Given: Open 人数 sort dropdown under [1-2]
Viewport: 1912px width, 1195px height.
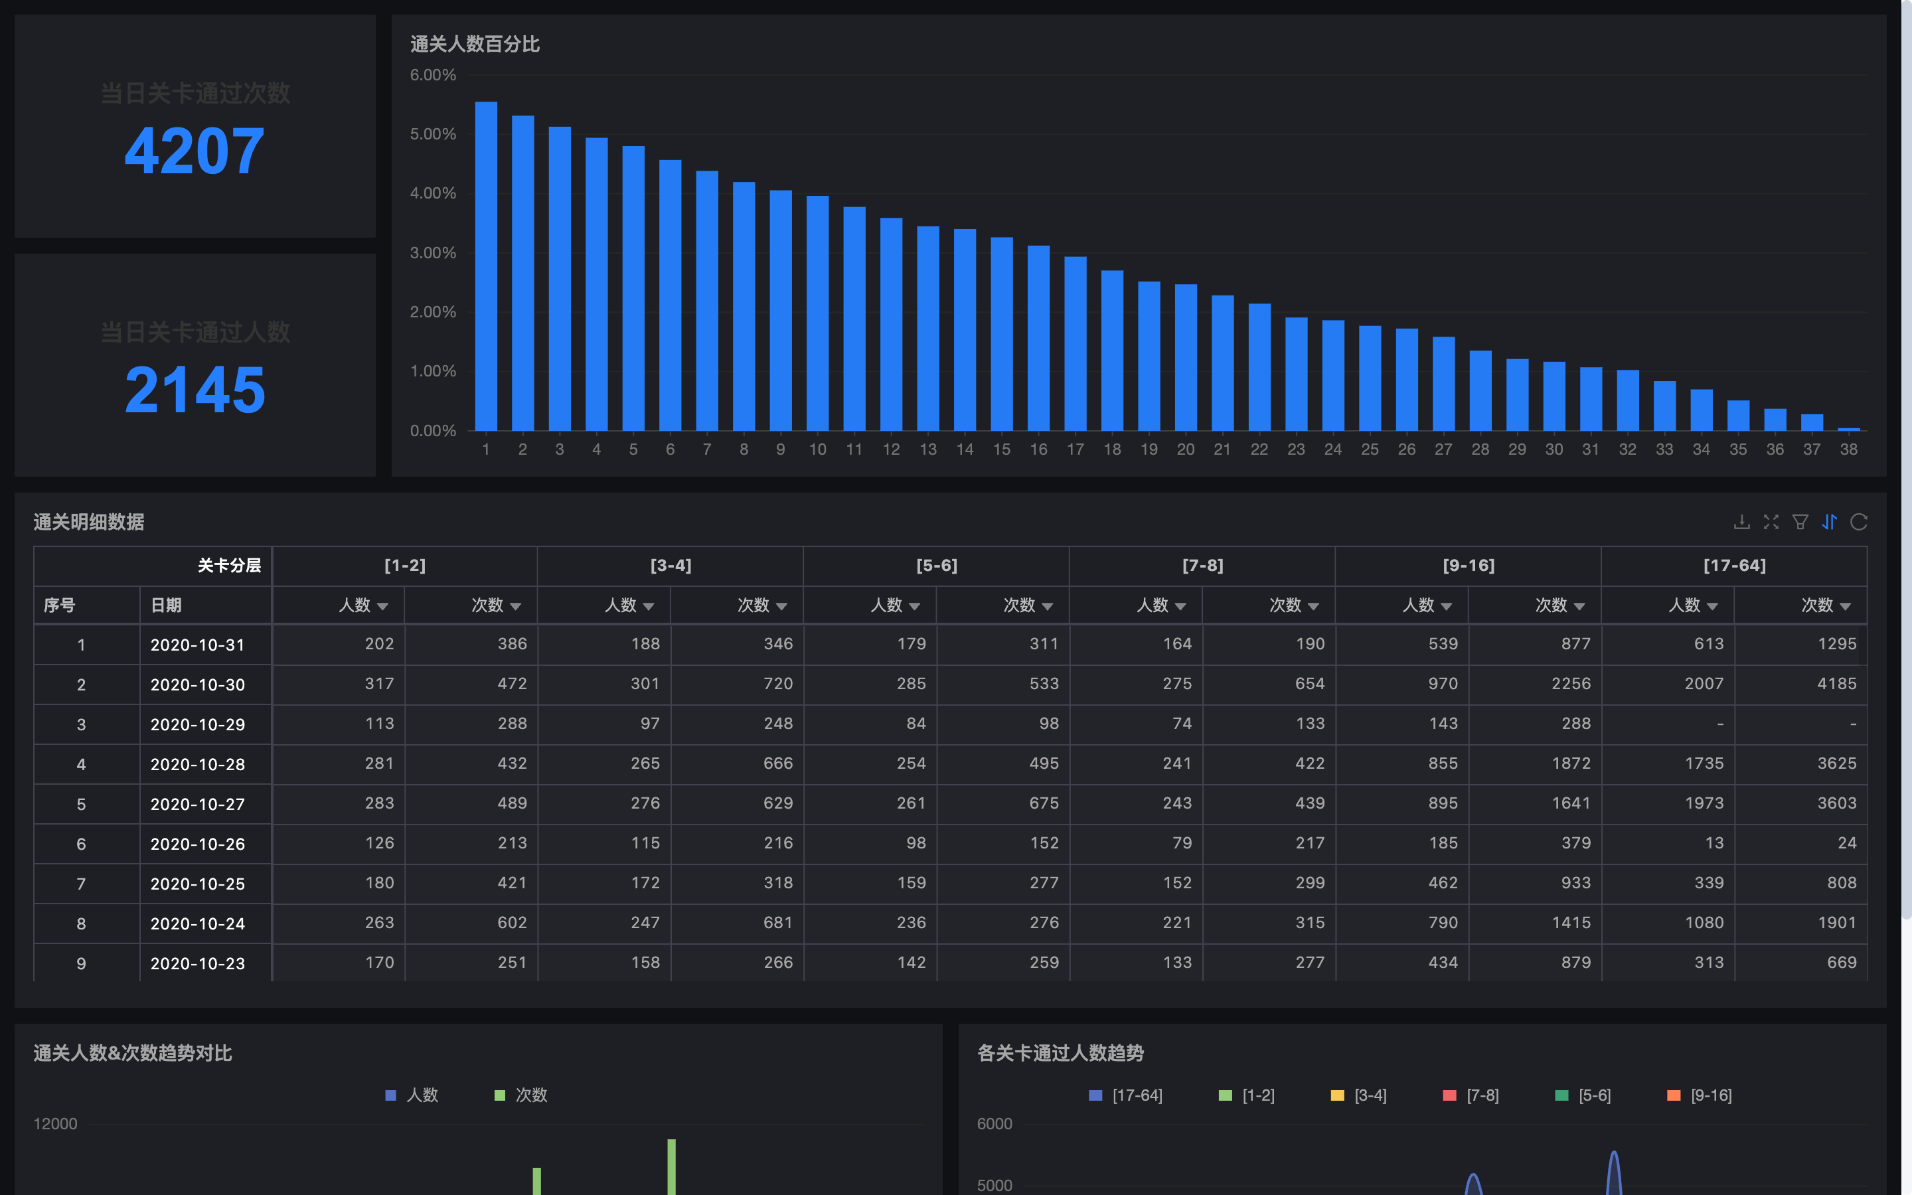Looking at the screenshot, I should (x=382, y=606).
